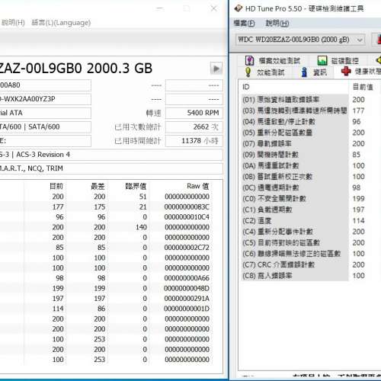Click the 11378 小時 power-on hours field
The width and height of the screenshot is (381, 381).
[x=194, y=141]
